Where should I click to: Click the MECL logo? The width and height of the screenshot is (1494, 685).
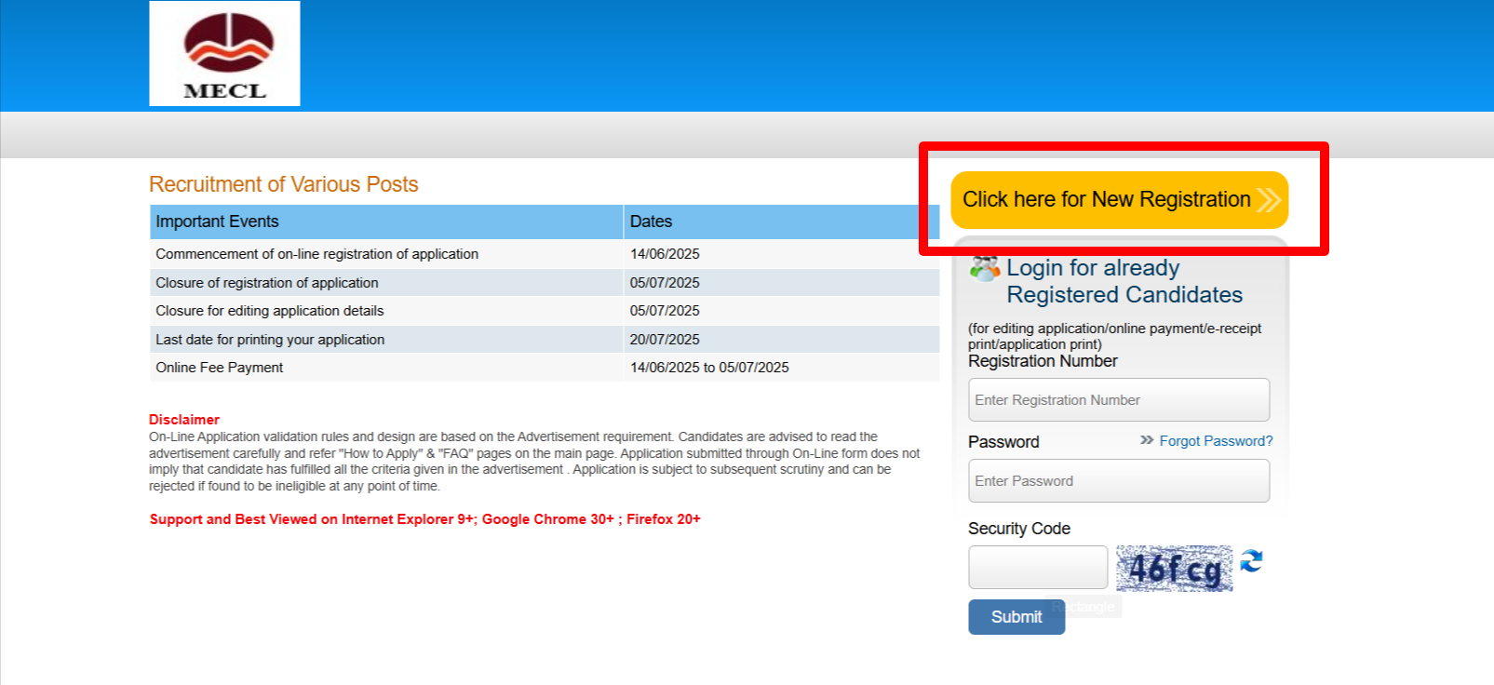click(224, 54)
